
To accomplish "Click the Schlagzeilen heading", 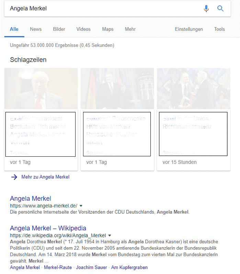I will click(x=28, y=60).
